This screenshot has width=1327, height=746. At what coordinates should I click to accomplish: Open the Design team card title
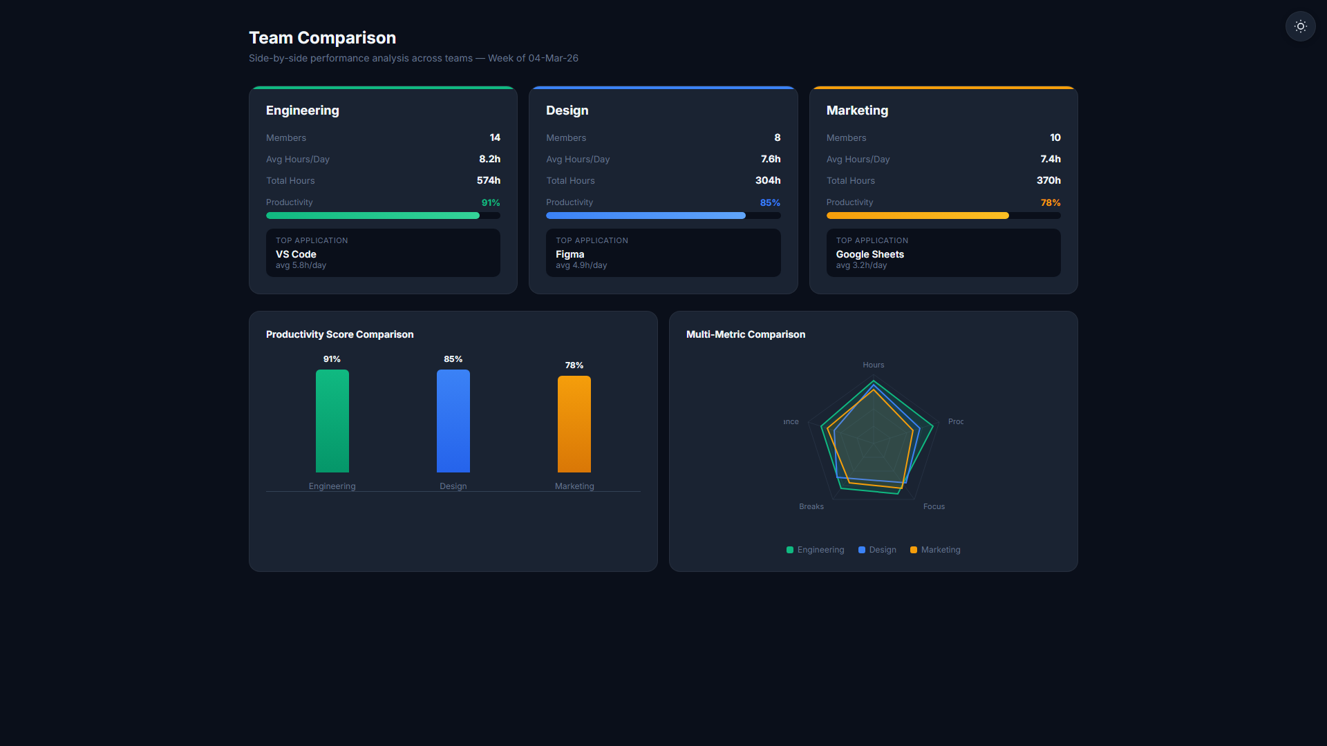click(x=567, y=111)
